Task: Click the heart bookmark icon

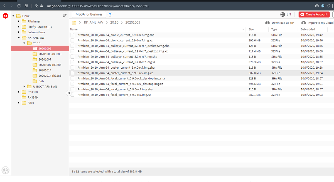Action: click(329, 6)
